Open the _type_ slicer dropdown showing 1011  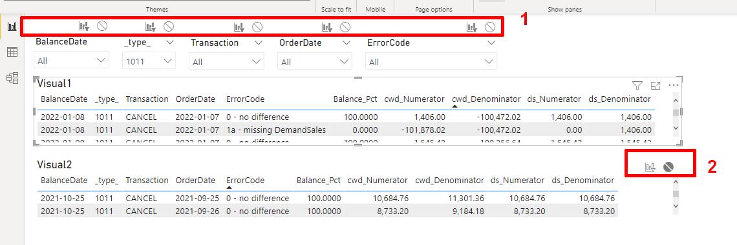click(x=149, y=61)
